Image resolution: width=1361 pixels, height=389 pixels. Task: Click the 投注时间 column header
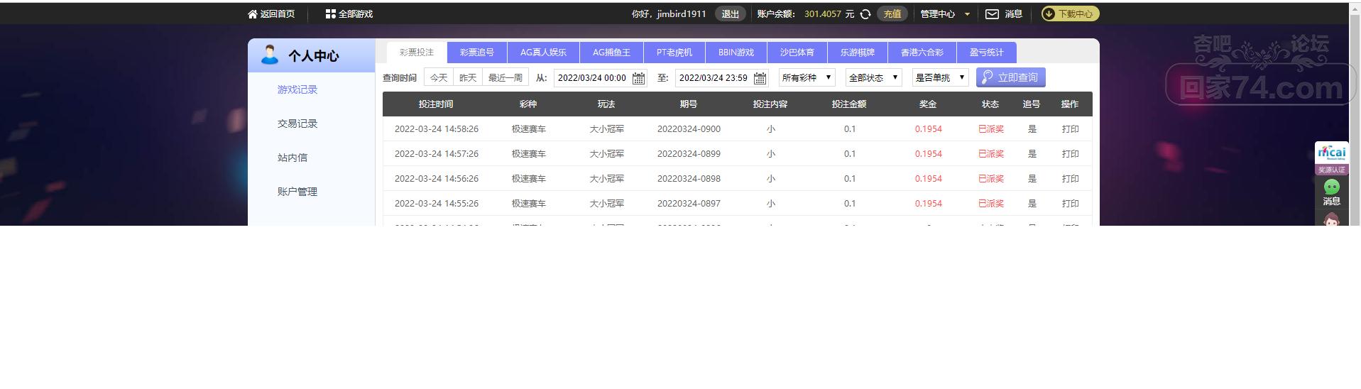click(435, 104)
